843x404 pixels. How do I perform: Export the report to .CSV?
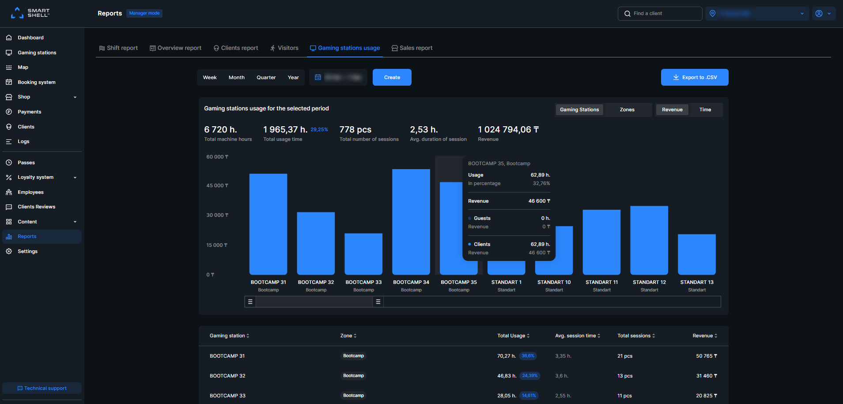point(694,77)
